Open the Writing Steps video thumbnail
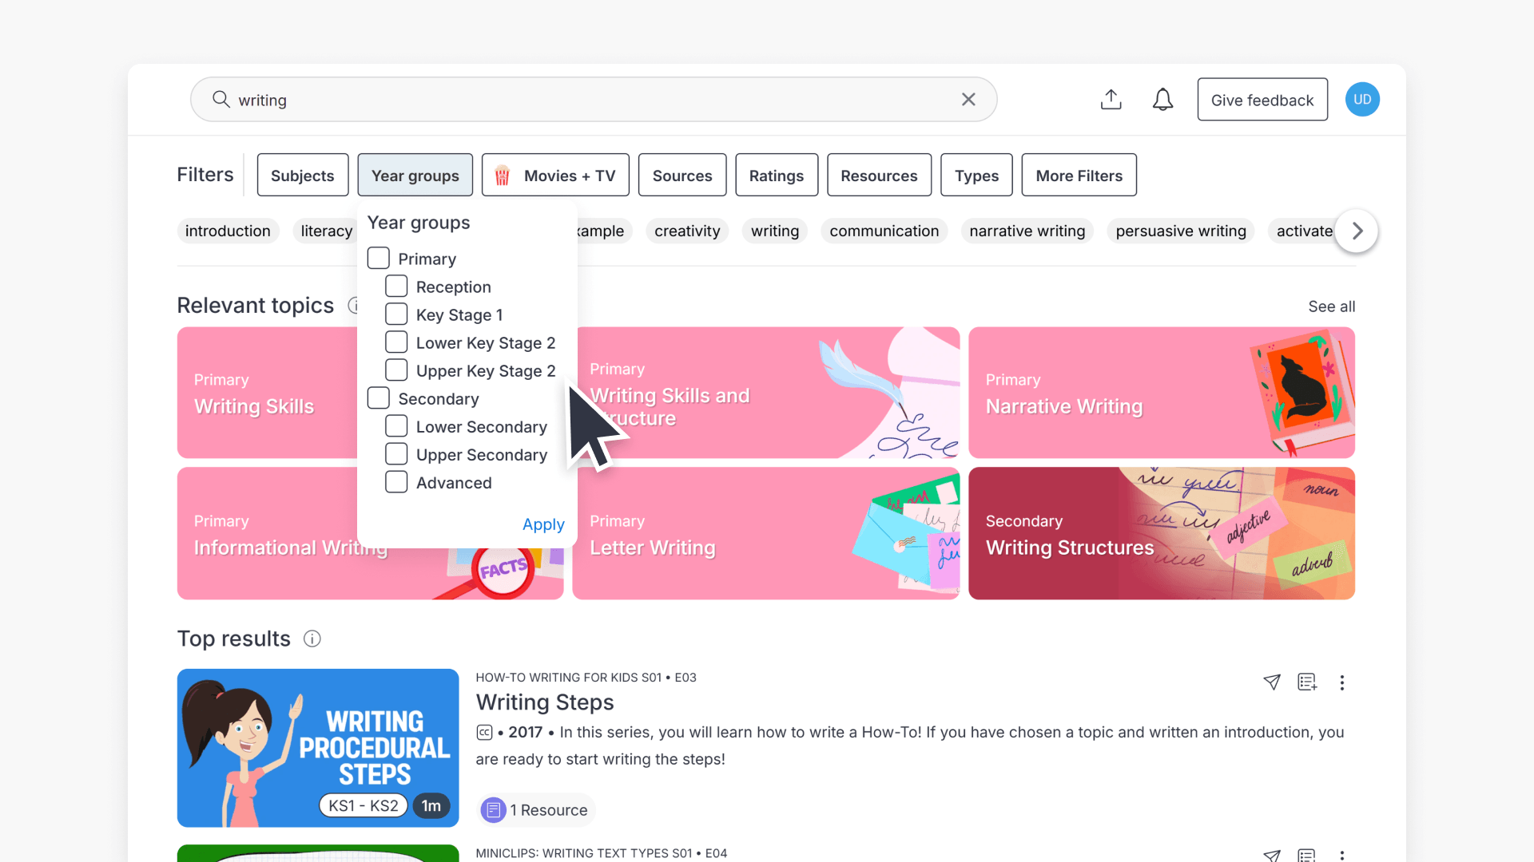The image size is (1534, 862). point(317,748)
